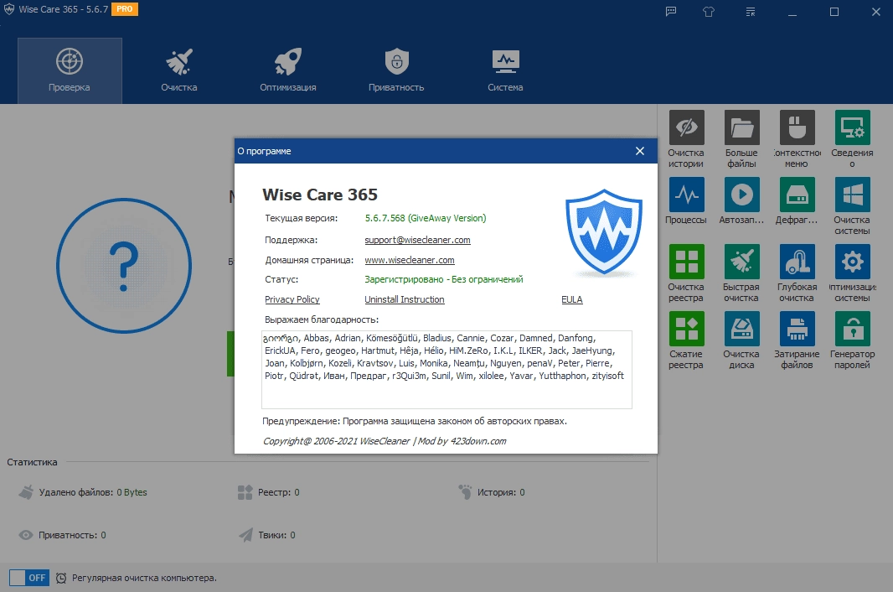Open the Проверка (PC Checkup) tab

[70, 70]
